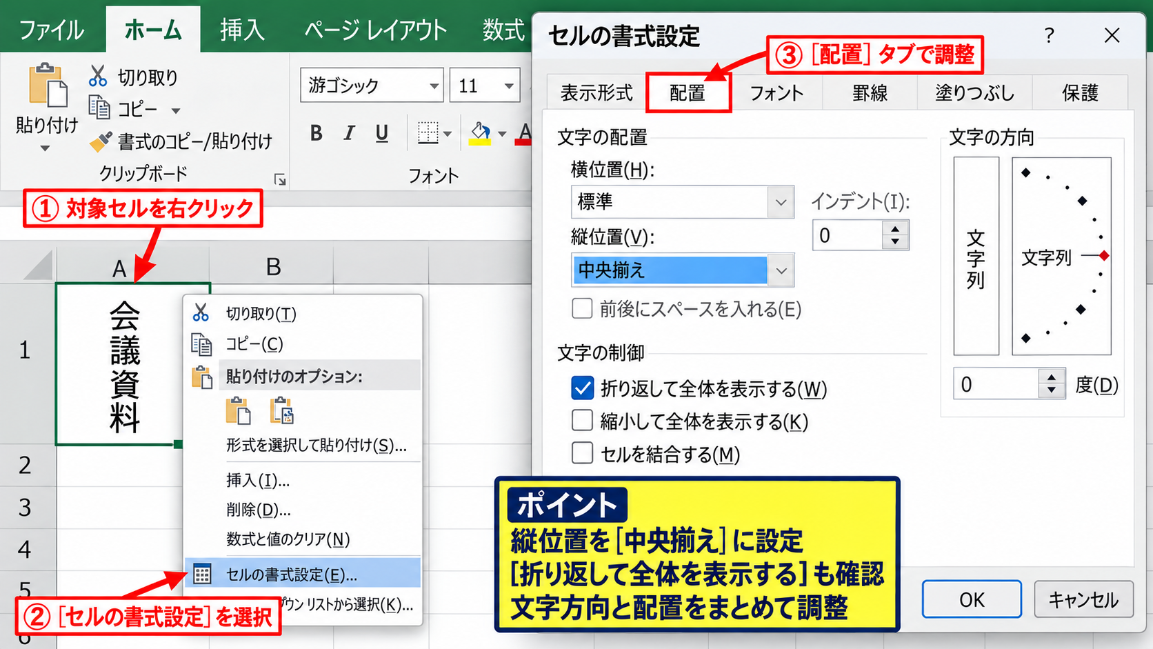Click the degrees input field showing 0

(x=996, y=383)
